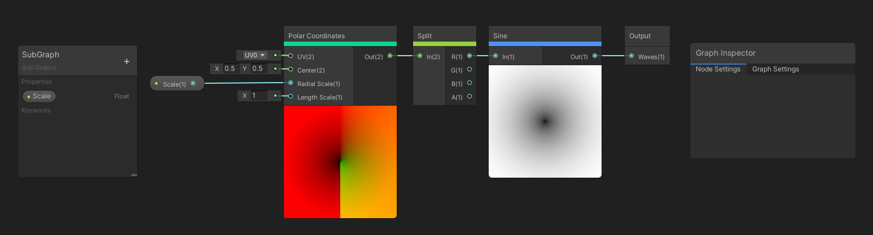Switch to the Graph Settings tab
Viewport: 873px width, 235px height.
coord(775,69)
